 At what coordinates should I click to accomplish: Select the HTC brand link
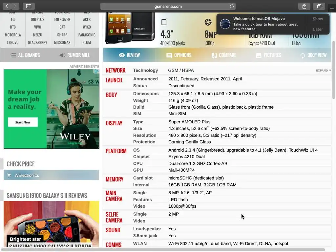pyautogui.click(x=13, y=27)
